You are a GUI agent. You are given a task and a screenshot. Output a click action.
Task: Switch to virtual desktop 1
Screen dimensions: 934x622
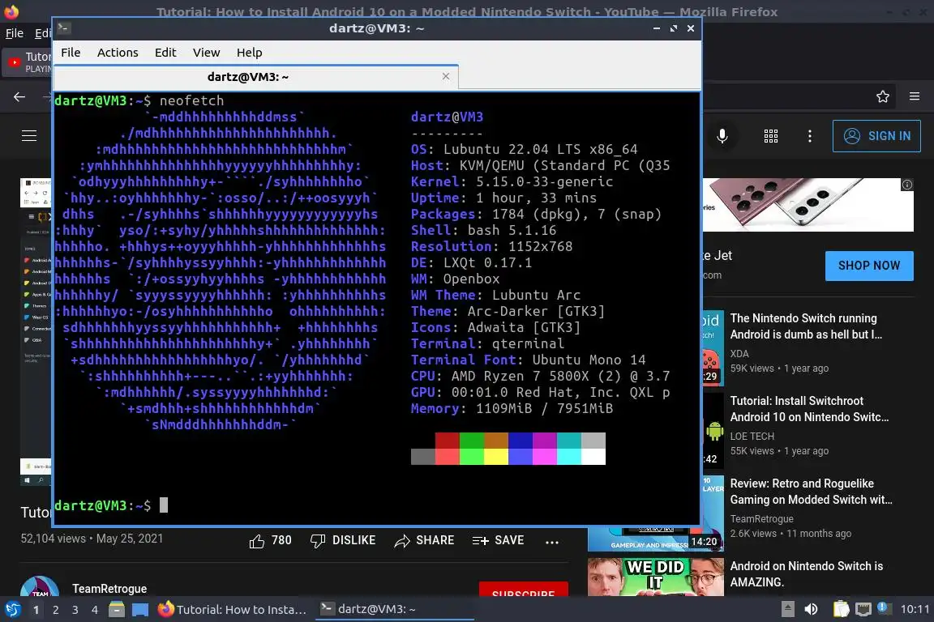click(36, 610)
